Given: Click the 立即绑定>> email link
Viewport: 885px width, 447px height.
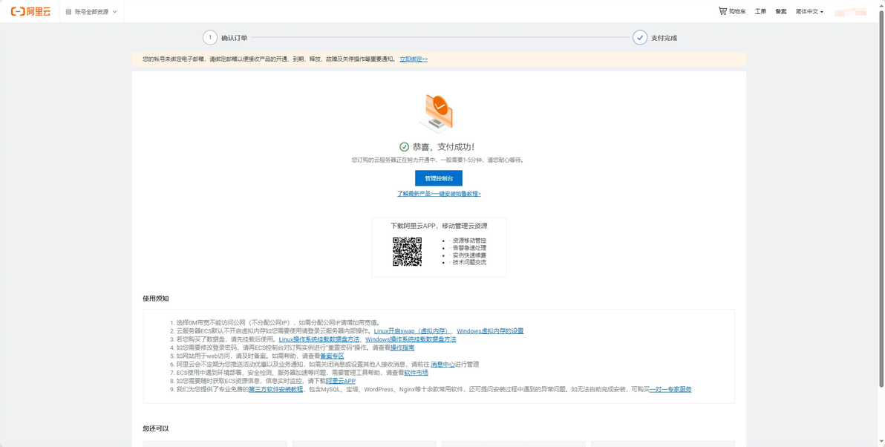Looking at the screenshot, I should pyautogui.click(x=414, y=59).
